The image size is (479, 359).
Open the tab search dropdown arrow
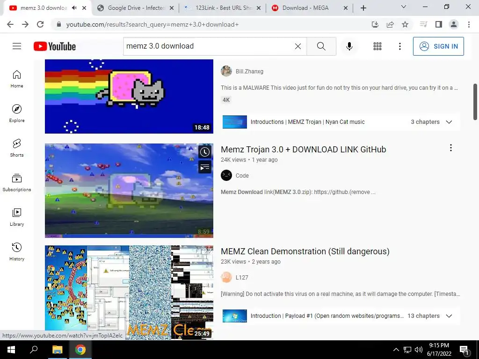pyautogui.click(x=404, y=7)
